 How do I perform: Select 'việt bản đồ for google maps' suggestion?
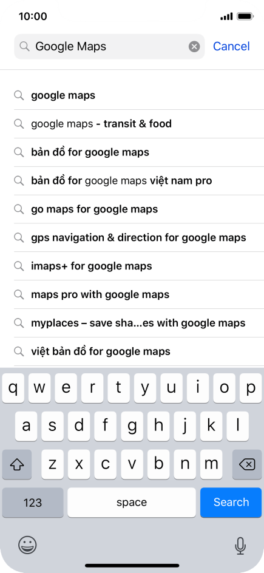click(139, 352)
